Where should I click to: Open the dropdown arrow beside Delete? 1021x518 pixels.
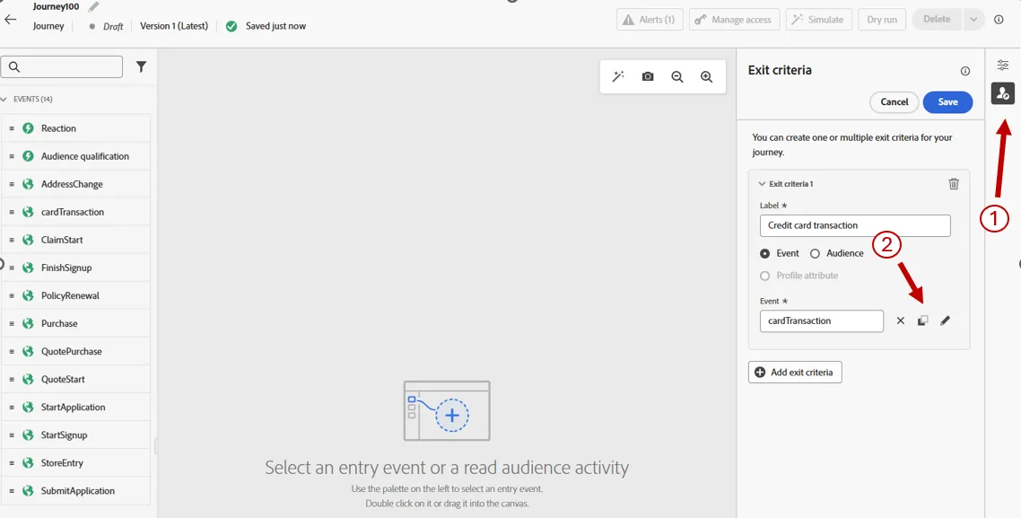click(x=973, y=20)
